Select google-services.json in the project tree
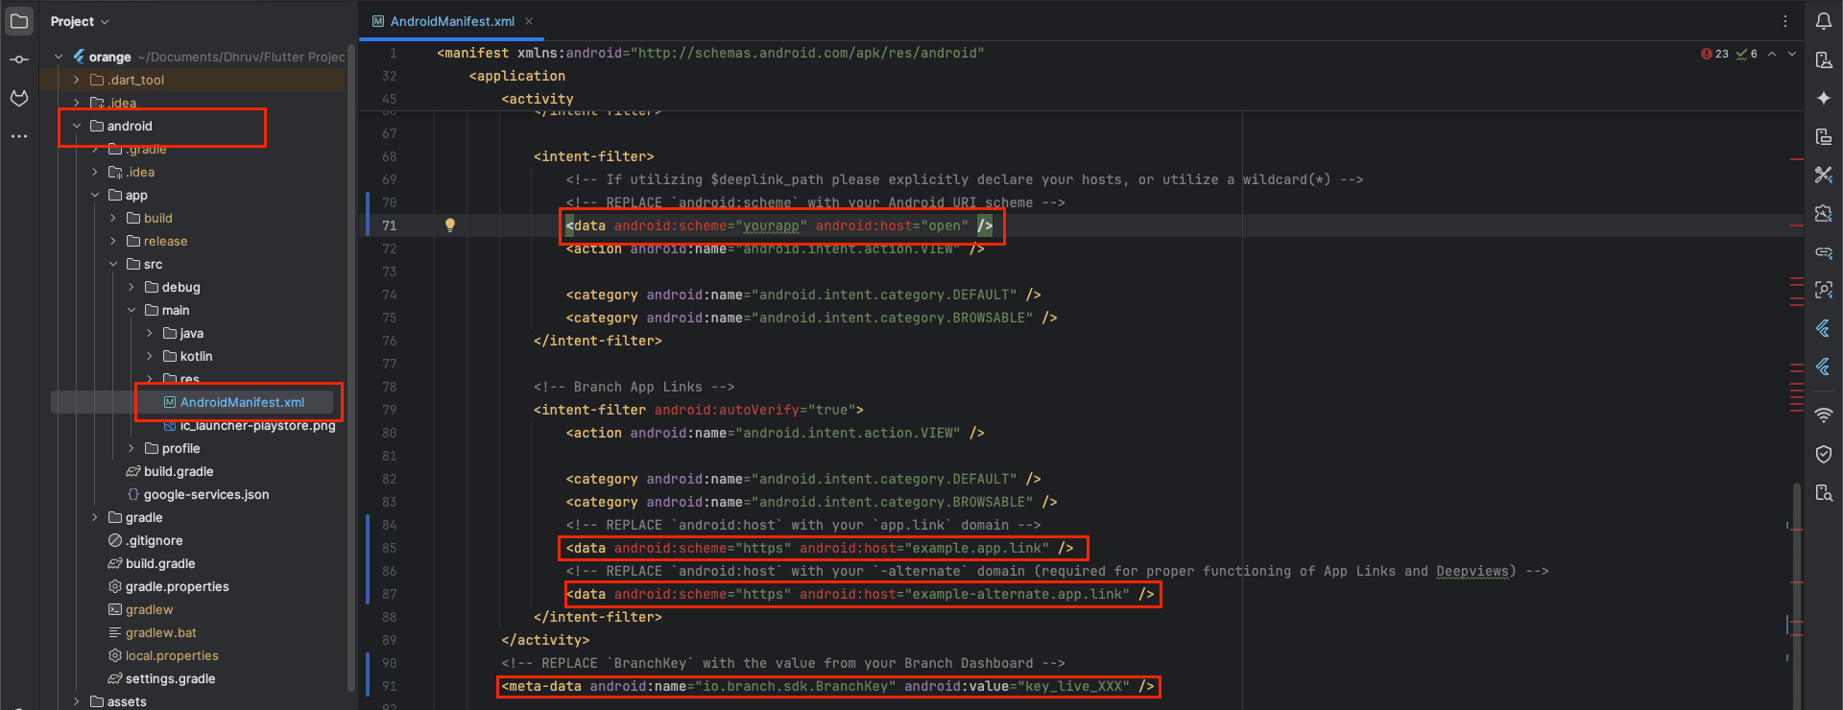This screenshot has height=710, width=1843. [x=205, y=494]
